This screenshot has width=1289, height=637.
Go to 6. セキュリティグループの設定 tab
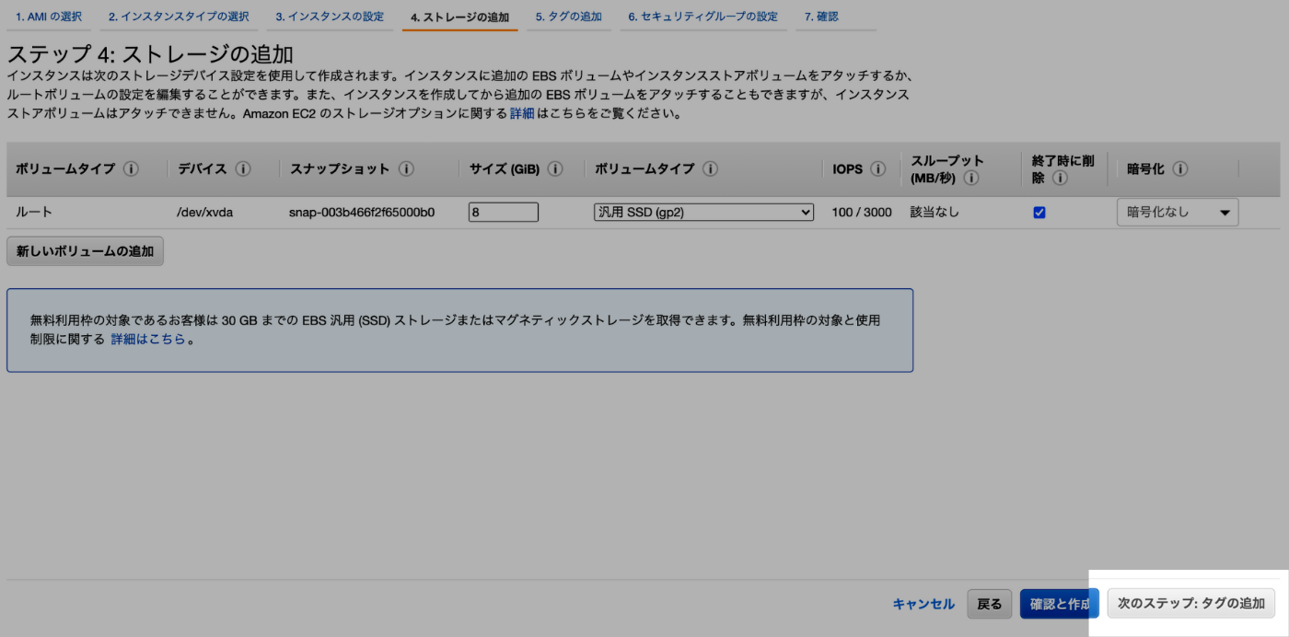703,17
